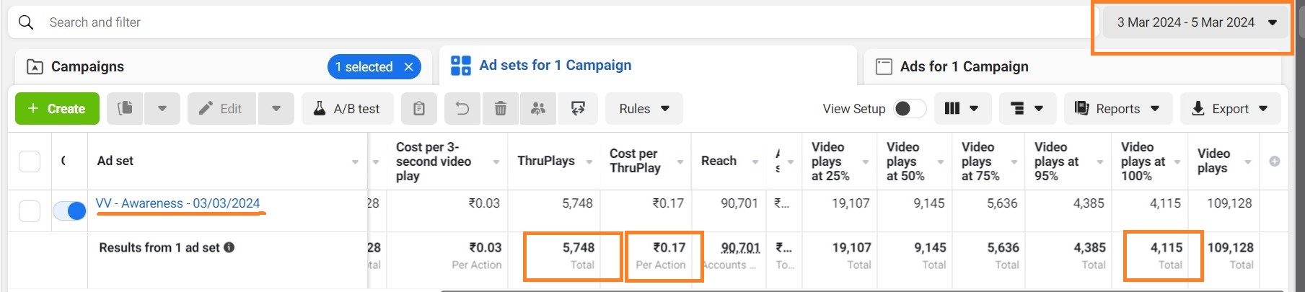1305x292 pixels.
Task: Expand the Rules dropdown
Action: coord(644,109)
